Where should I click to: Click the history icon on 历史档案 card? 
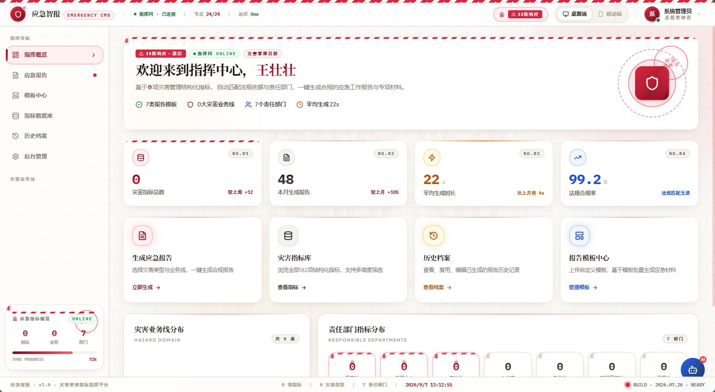coord(434,236)
